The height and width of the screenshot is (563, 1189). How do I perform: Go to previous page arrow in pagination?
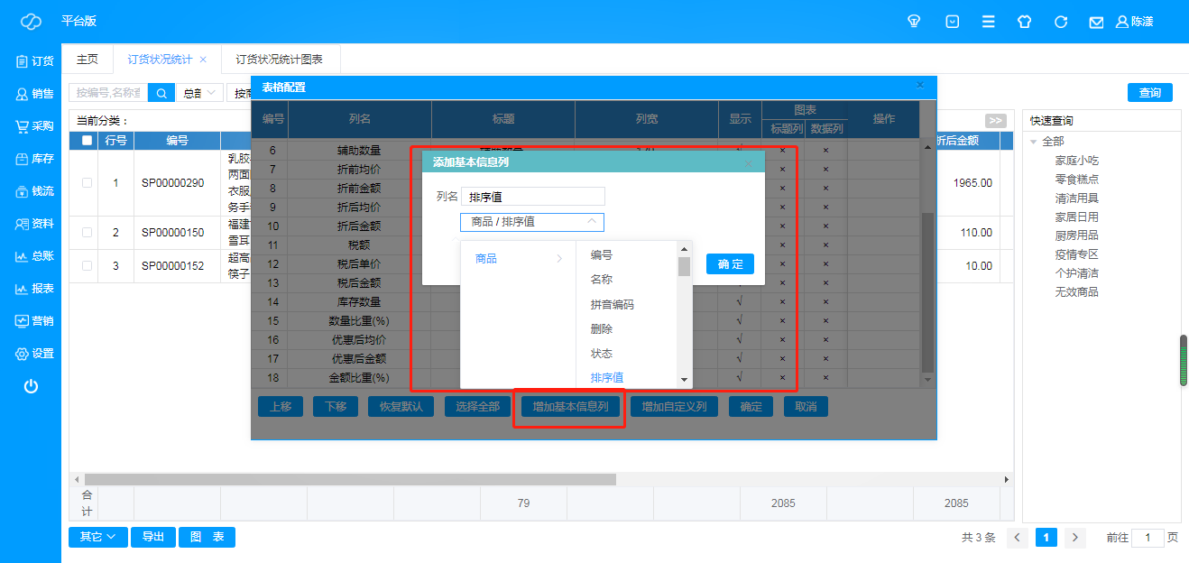(x=1017, y=538)
